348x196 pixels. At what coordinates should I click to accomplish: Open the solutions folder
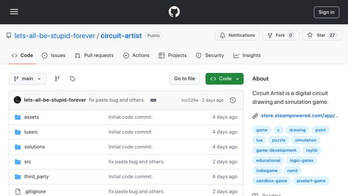click(34, 147)
